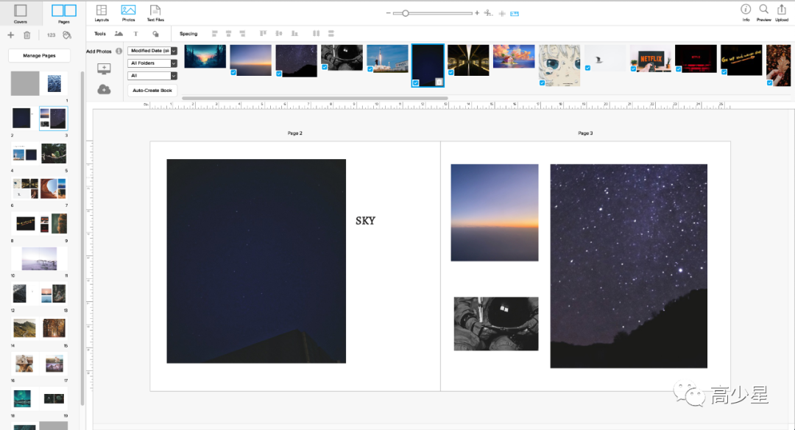Viewport: 795px width, 430px height.
Task: Toggle the center guides icon
Action: tap(502, 13)
